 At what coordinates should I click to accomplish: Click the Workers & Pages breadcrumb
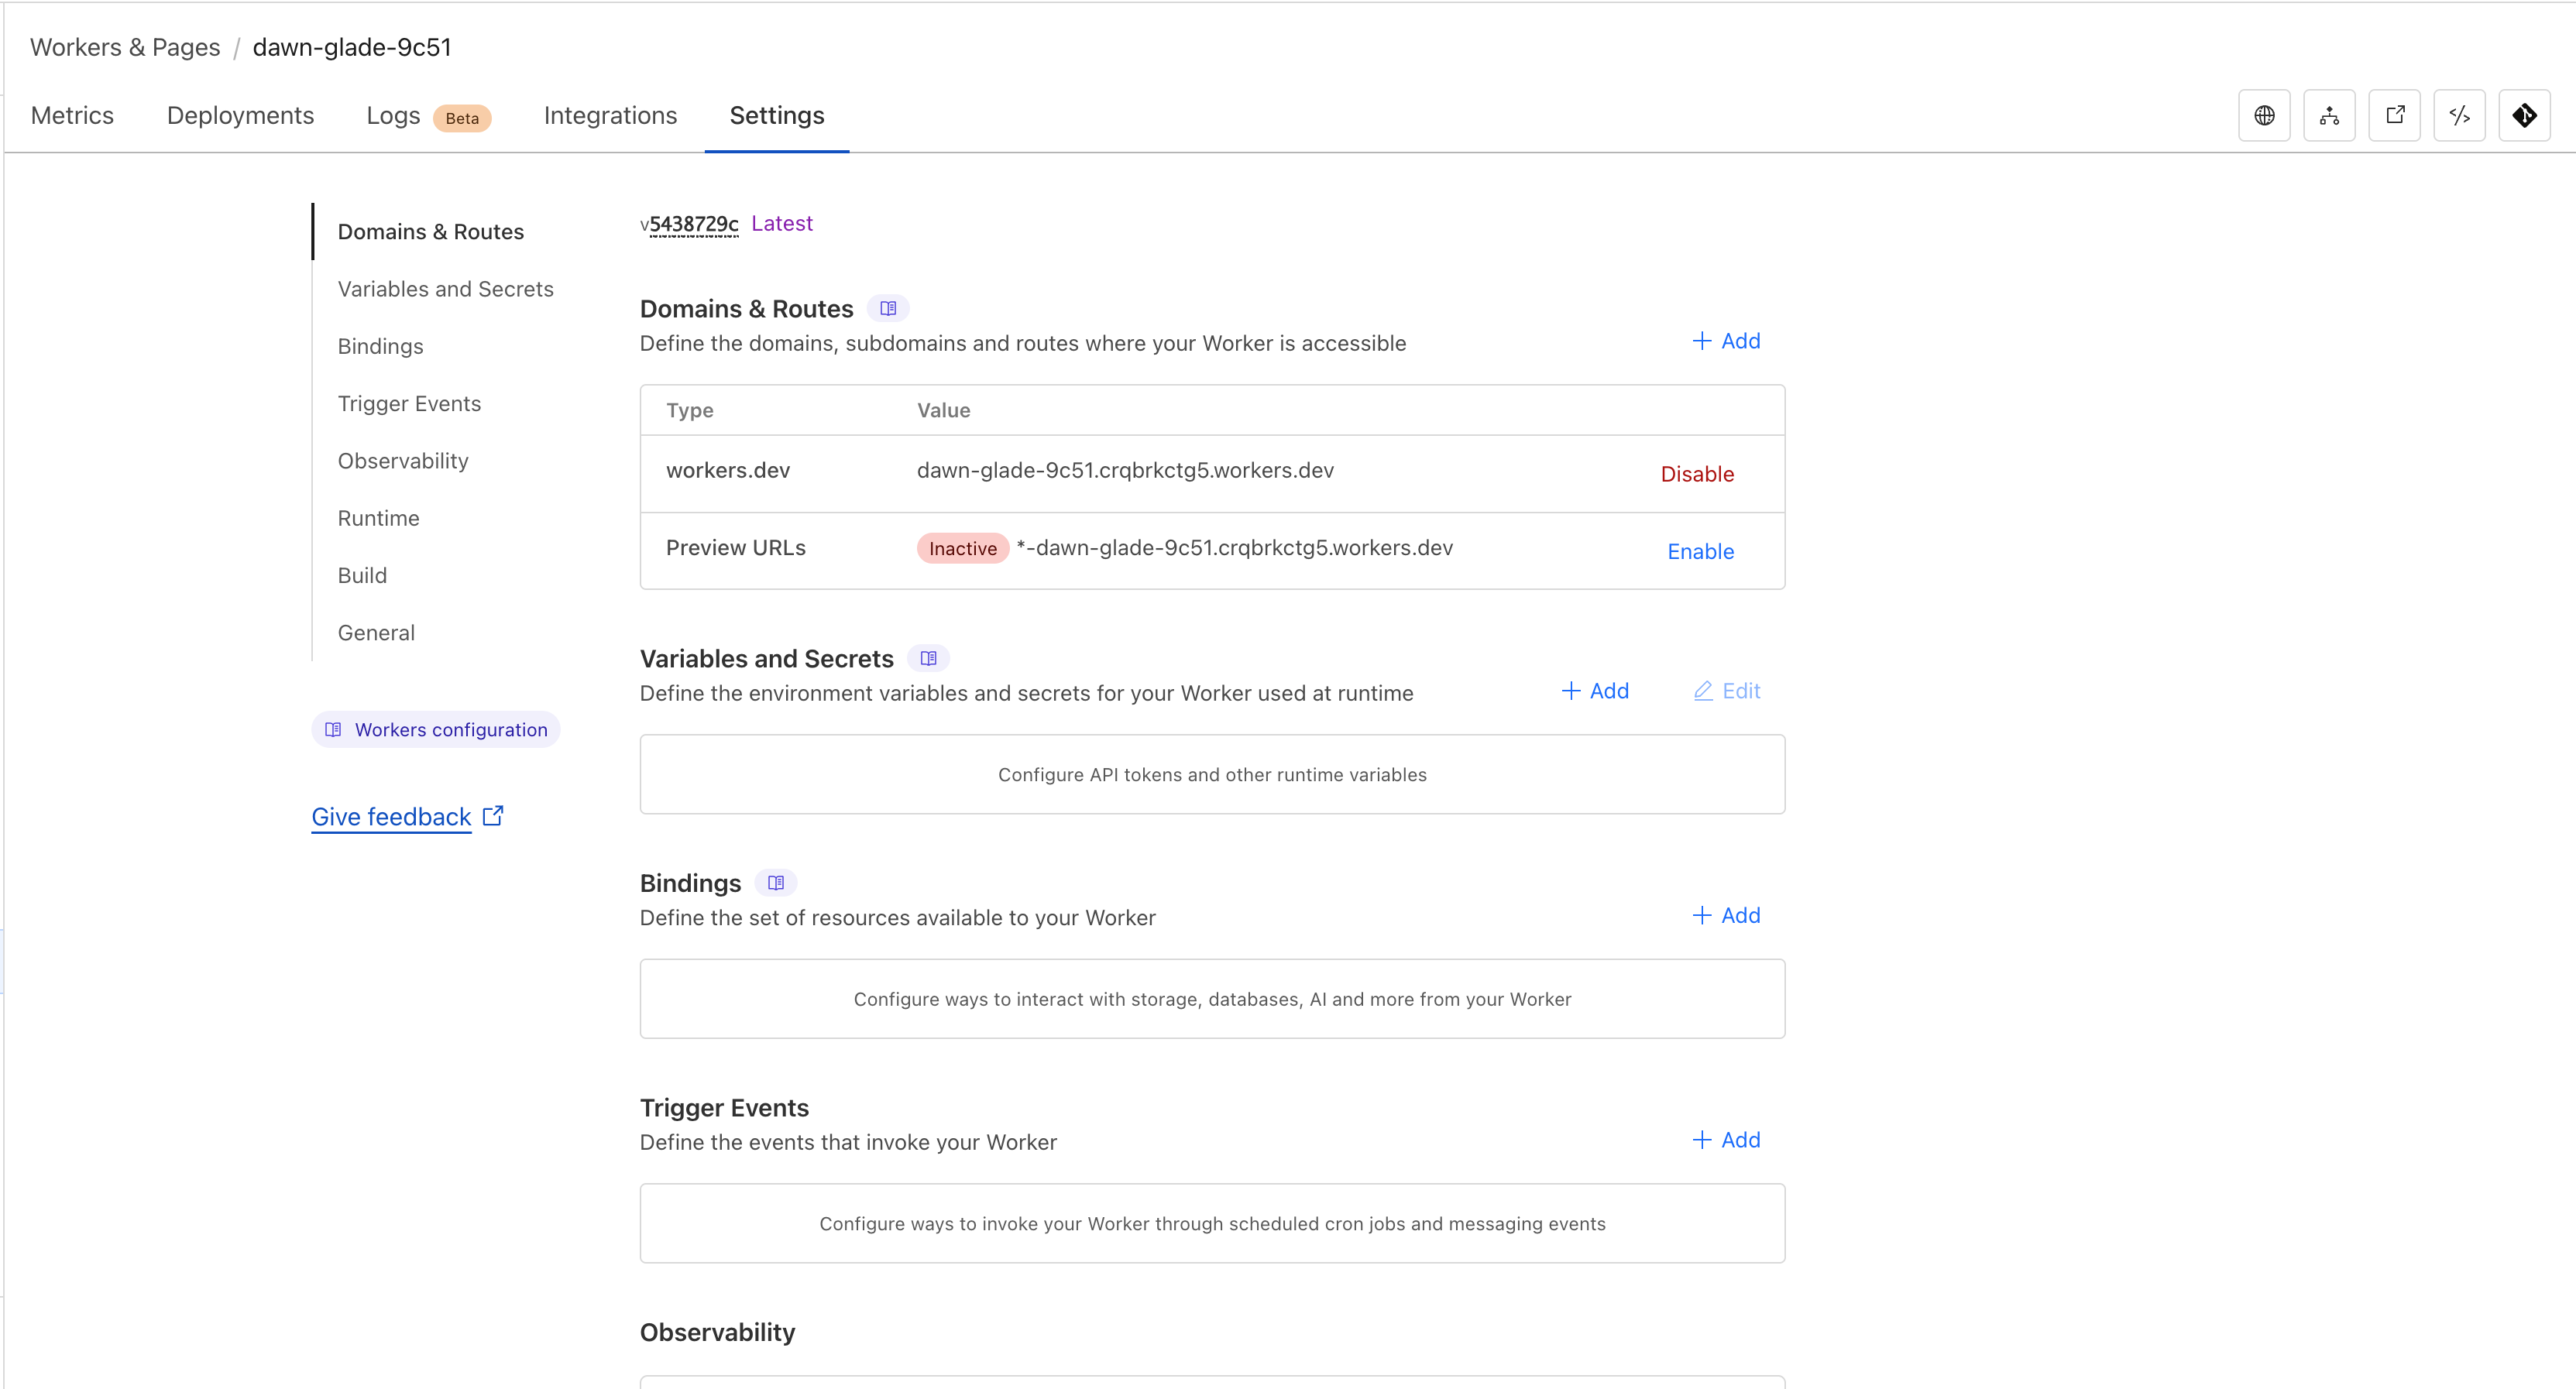coord(125,47)
